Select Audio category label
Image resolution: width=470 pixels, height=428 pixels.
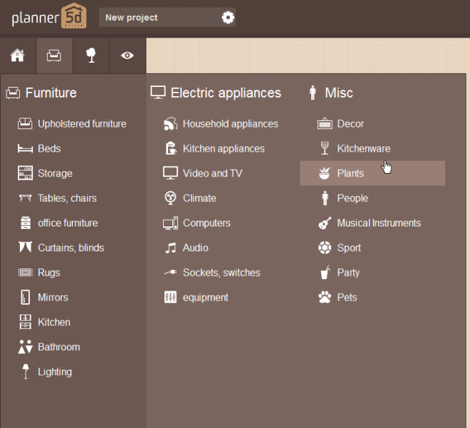195,248
